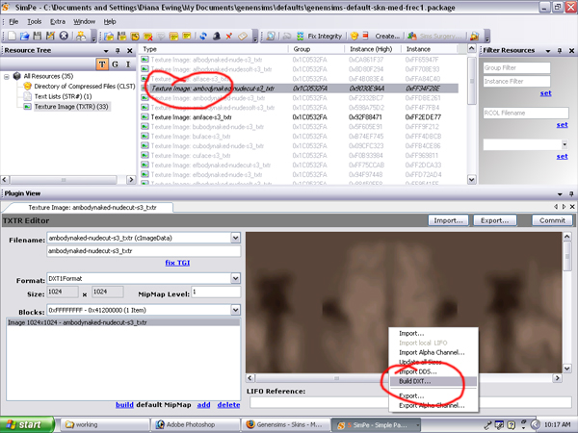The image size is (578, 433).
Task: Click the Commit button
Action: coord(552,220)
